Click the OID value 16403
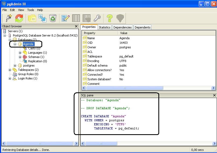The height and width of the screenshot is (153, 217). click(123, 43)
